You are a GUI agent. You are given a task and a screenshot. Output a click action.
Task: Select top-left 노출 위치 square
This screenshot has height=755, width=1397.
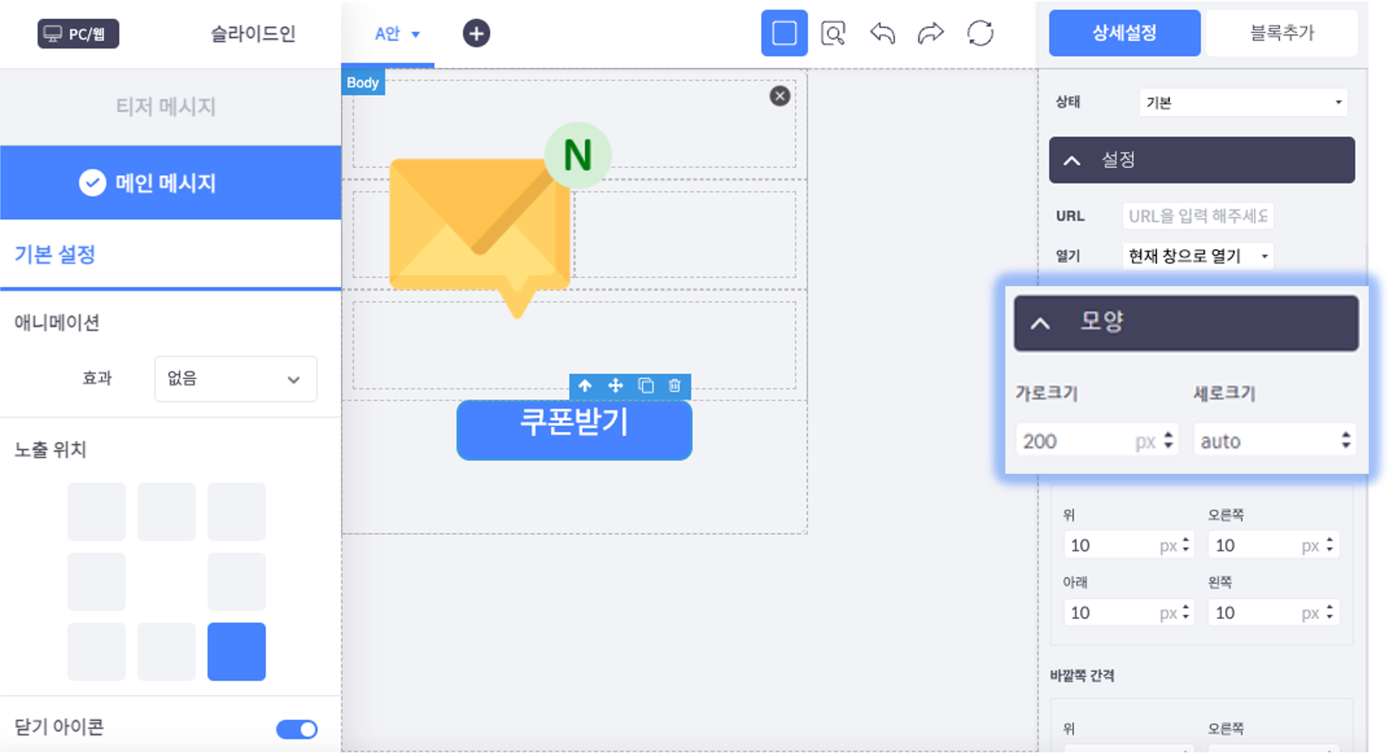[96, 511]
